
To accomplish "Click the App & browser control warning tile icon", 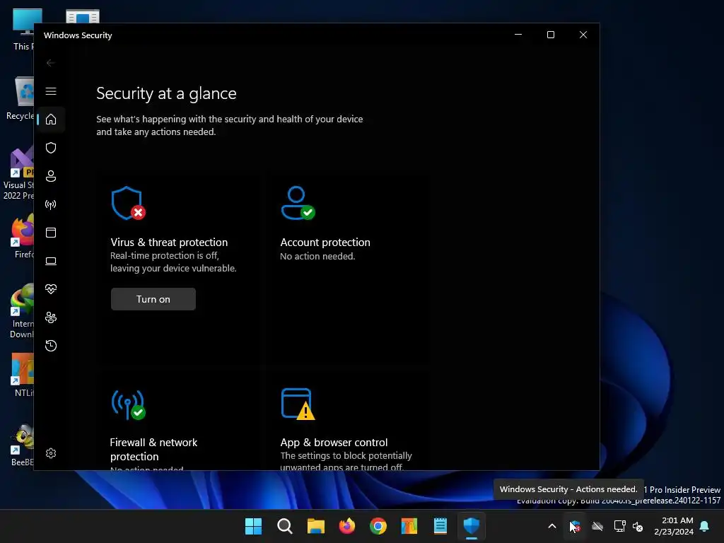I will pos(298,404).
